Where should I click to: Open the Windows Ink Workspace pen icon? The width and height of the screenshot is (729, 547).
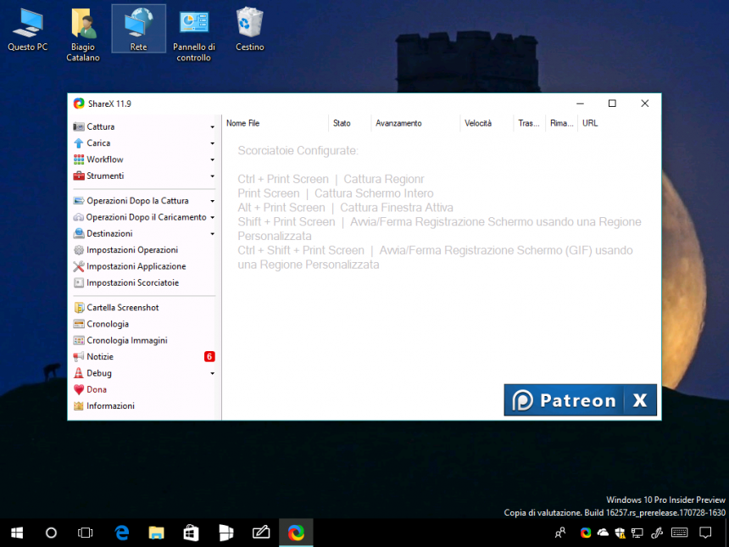pyautogui.click(x=657, y=533)
